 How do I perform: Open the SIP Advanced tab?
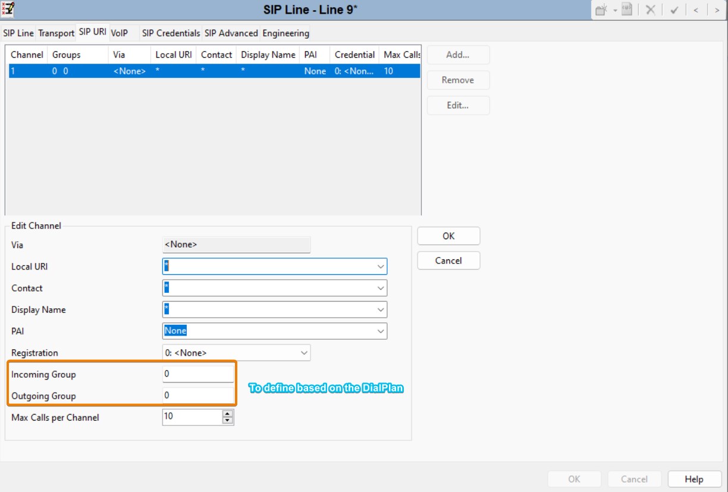(x=231, y=33)
